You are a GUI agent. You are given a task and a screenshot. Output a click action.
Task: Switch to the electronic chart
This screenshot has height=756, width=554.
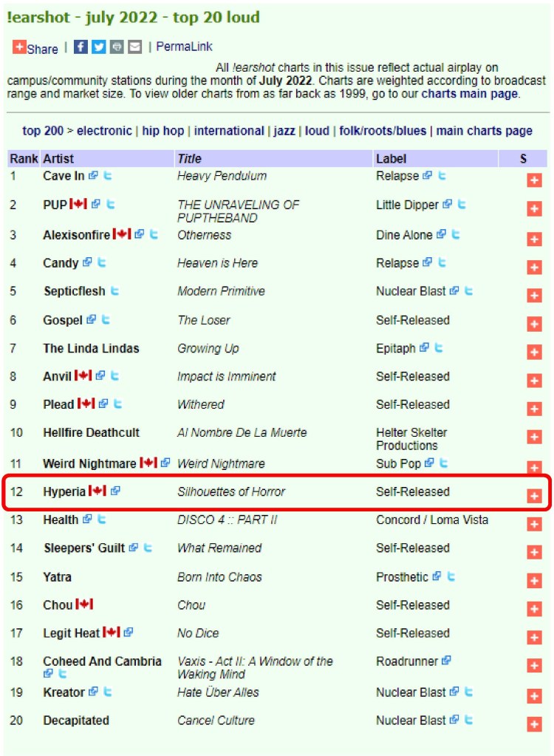(x=104, y=131)
